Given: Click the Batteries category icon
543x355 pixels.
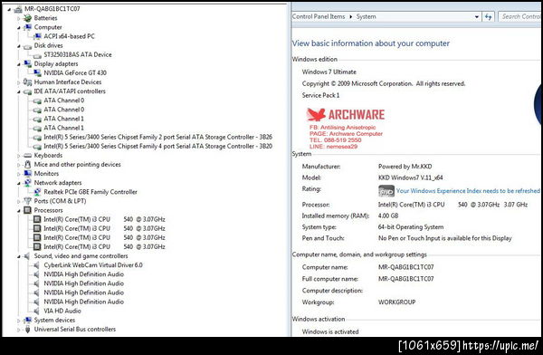Looking at the screenshot, I should pos(28,18).
